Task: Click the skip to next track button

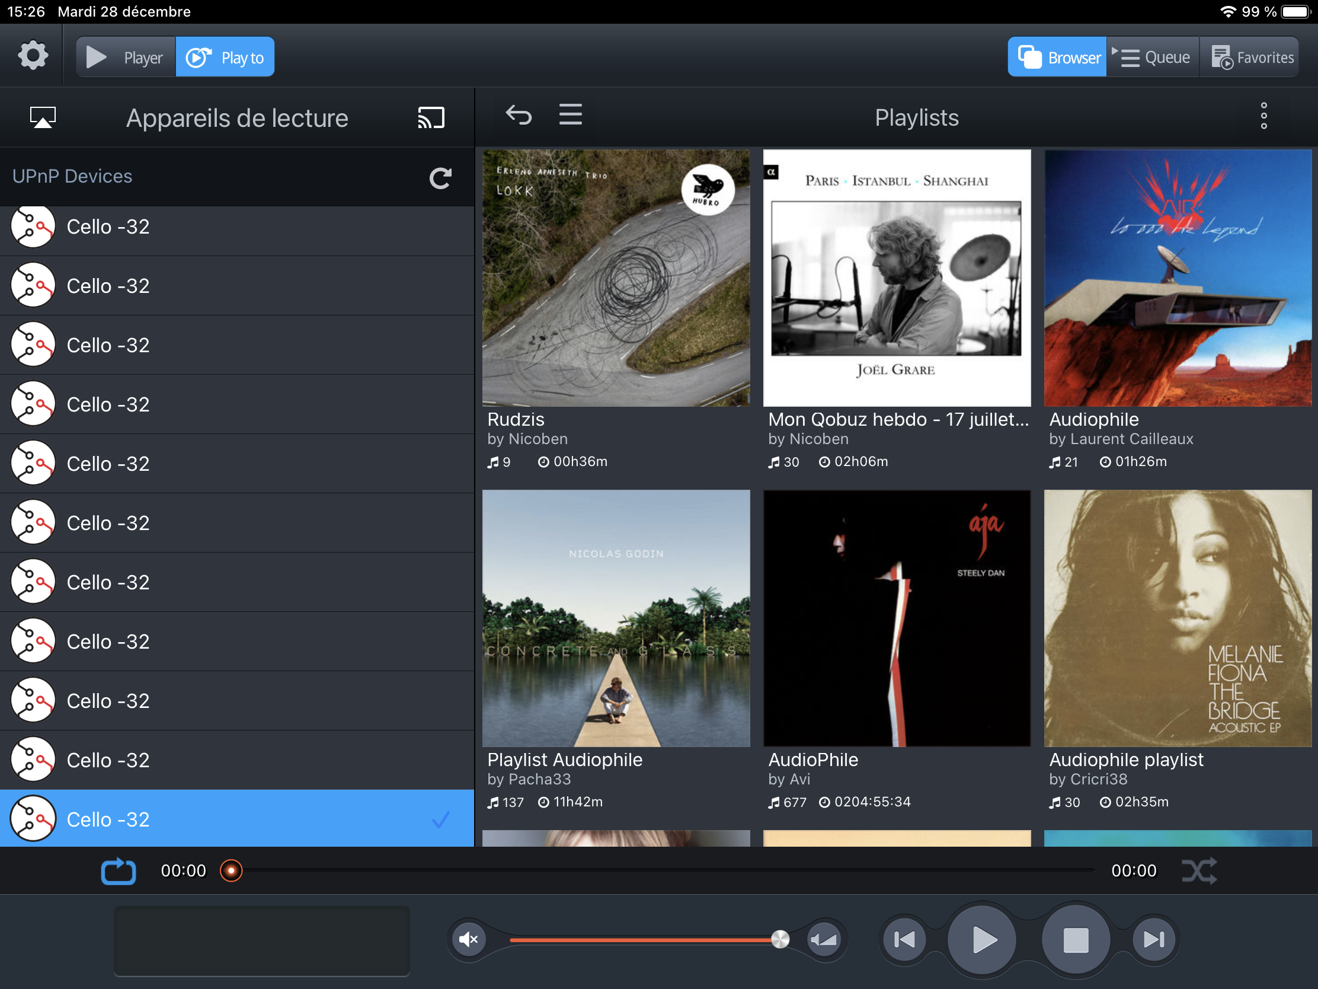Action: point(1154,940)
